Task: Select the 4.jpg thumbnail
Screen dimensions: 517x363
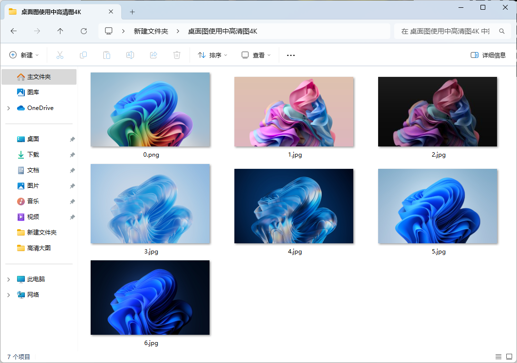Action: 294,206
